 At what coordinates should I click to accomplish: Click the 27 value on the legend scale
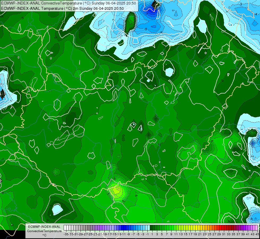pyautogui.click(x=214, y=234)
